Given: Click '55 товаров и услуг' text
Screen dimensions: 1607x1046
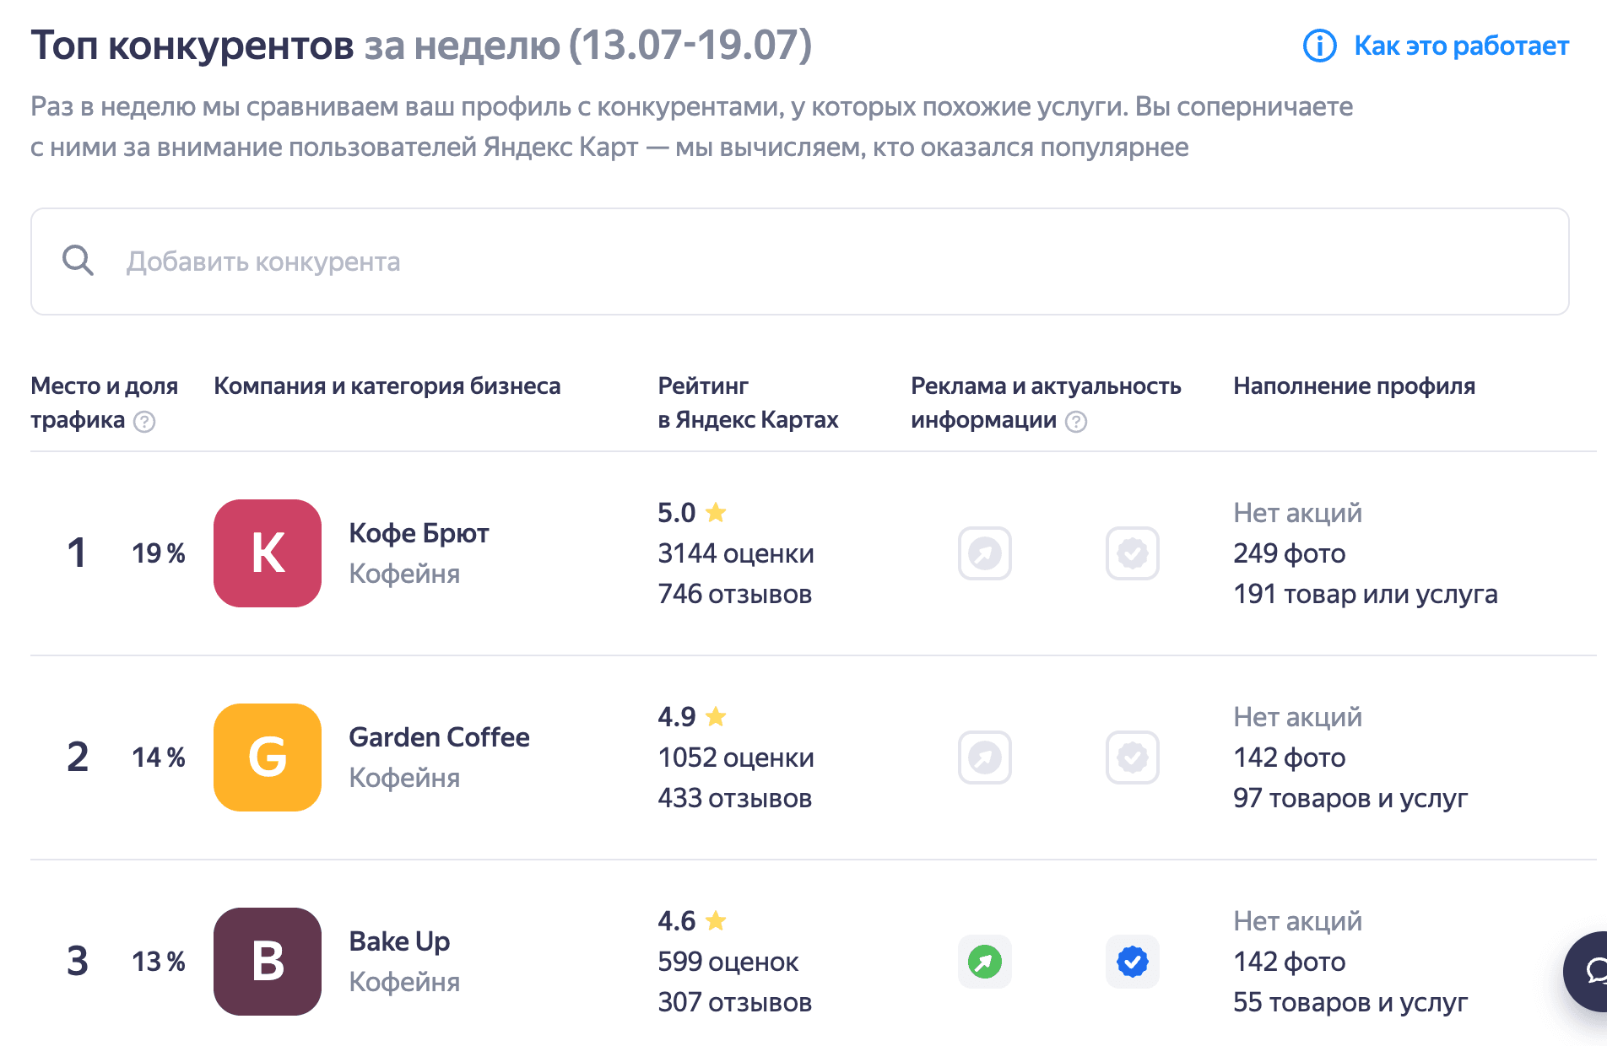Looking at the screenshot, I should click(1350, 1002).
